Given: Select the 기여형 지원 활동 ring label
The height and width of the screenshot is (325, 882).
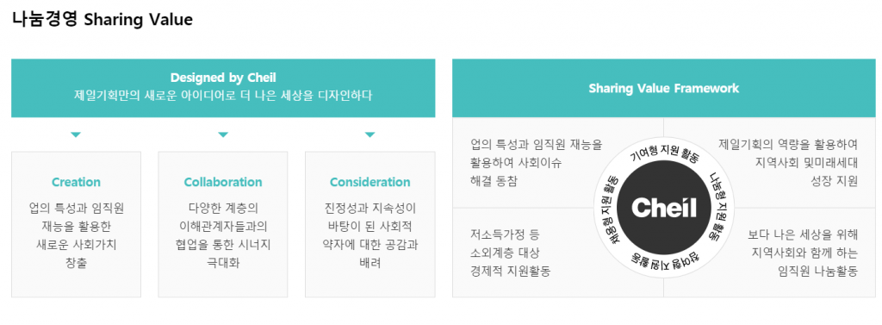Looking at the screenshot, I should tap(664, 155).
